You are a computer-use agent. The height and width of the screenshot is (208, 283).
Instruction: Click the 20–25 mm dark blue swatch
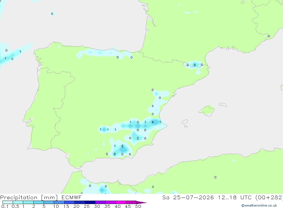(x=80, y=202)
